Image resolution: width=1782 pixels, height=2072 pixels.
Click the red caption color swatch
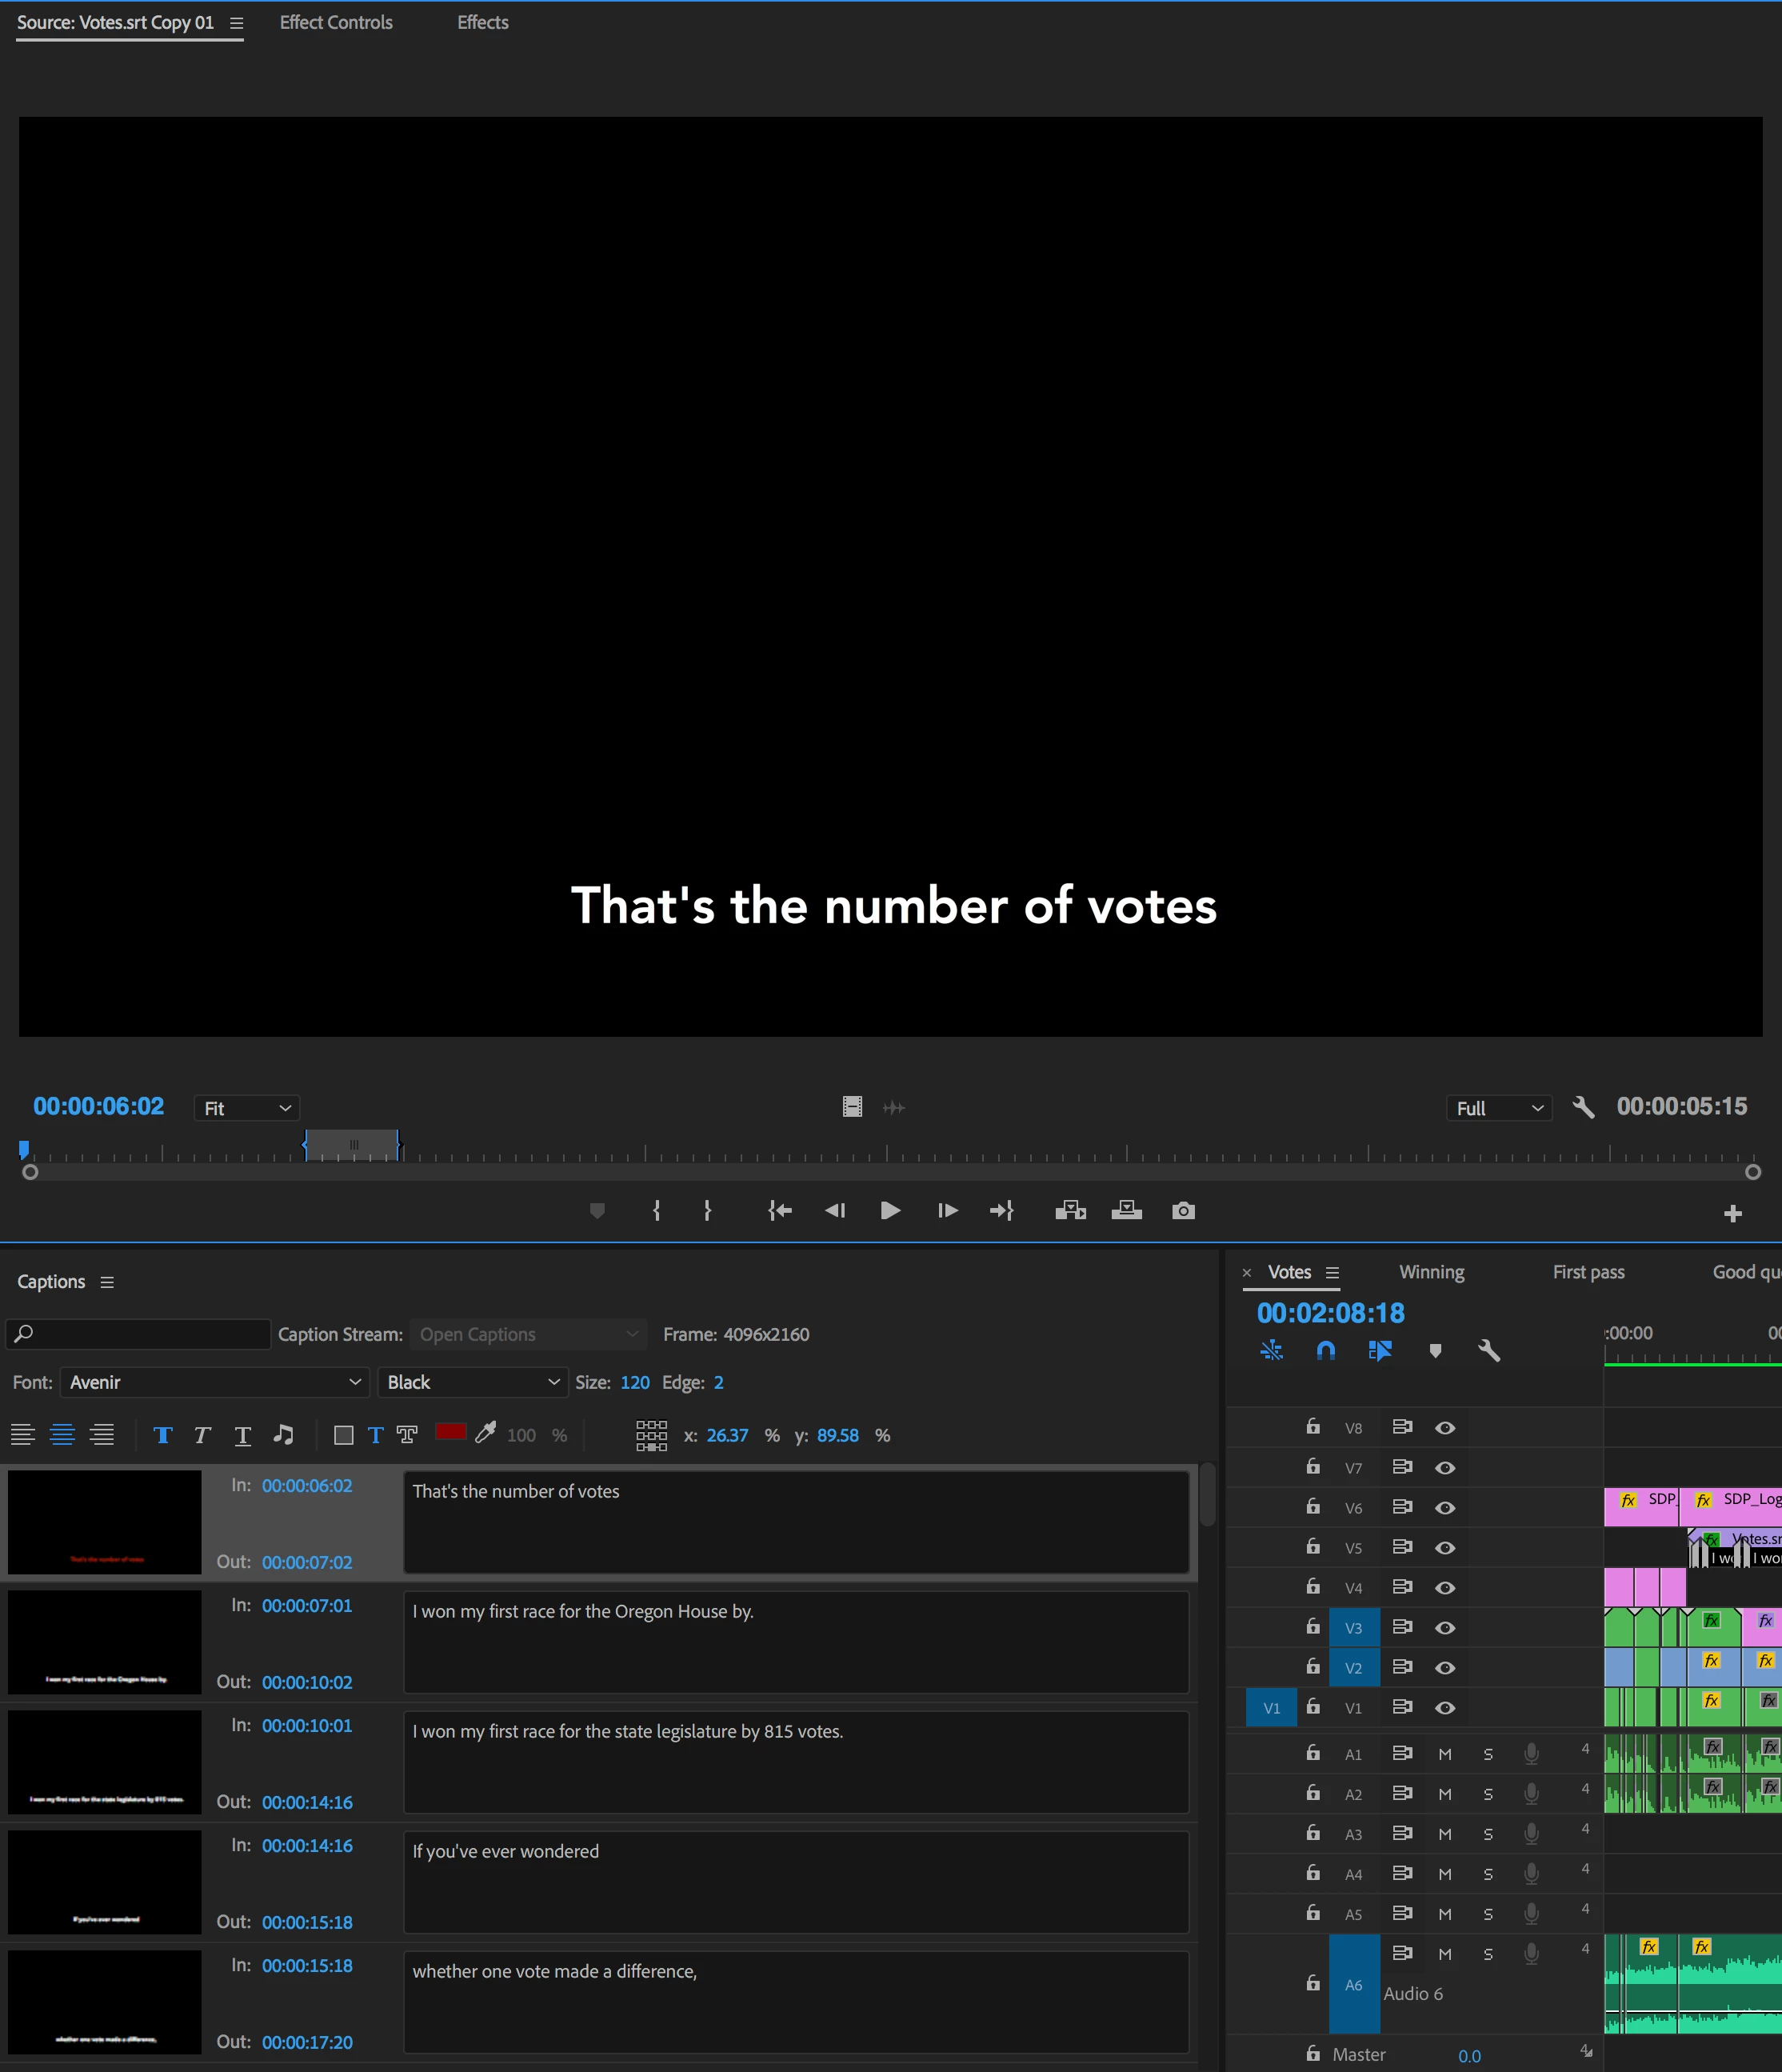pos(451,1431)
